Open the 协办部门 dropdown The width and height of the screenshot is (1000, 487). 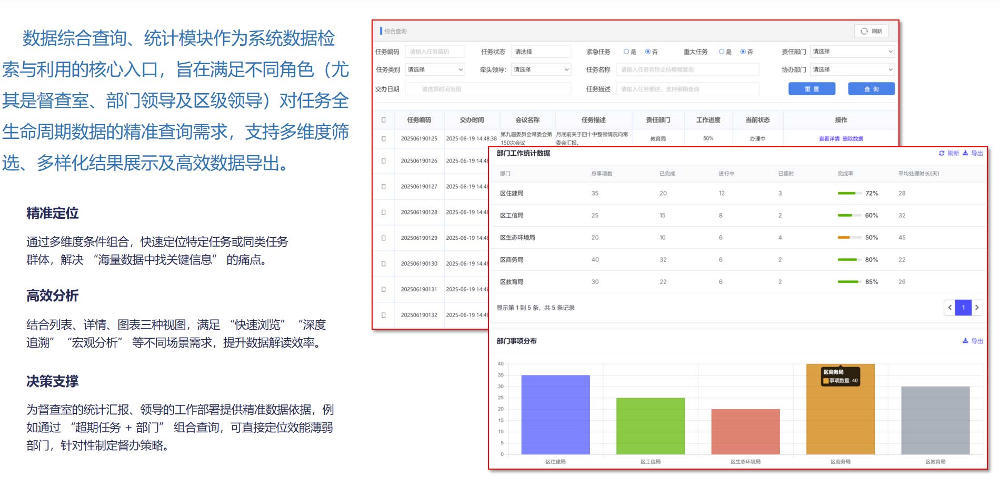click(852, 69)
